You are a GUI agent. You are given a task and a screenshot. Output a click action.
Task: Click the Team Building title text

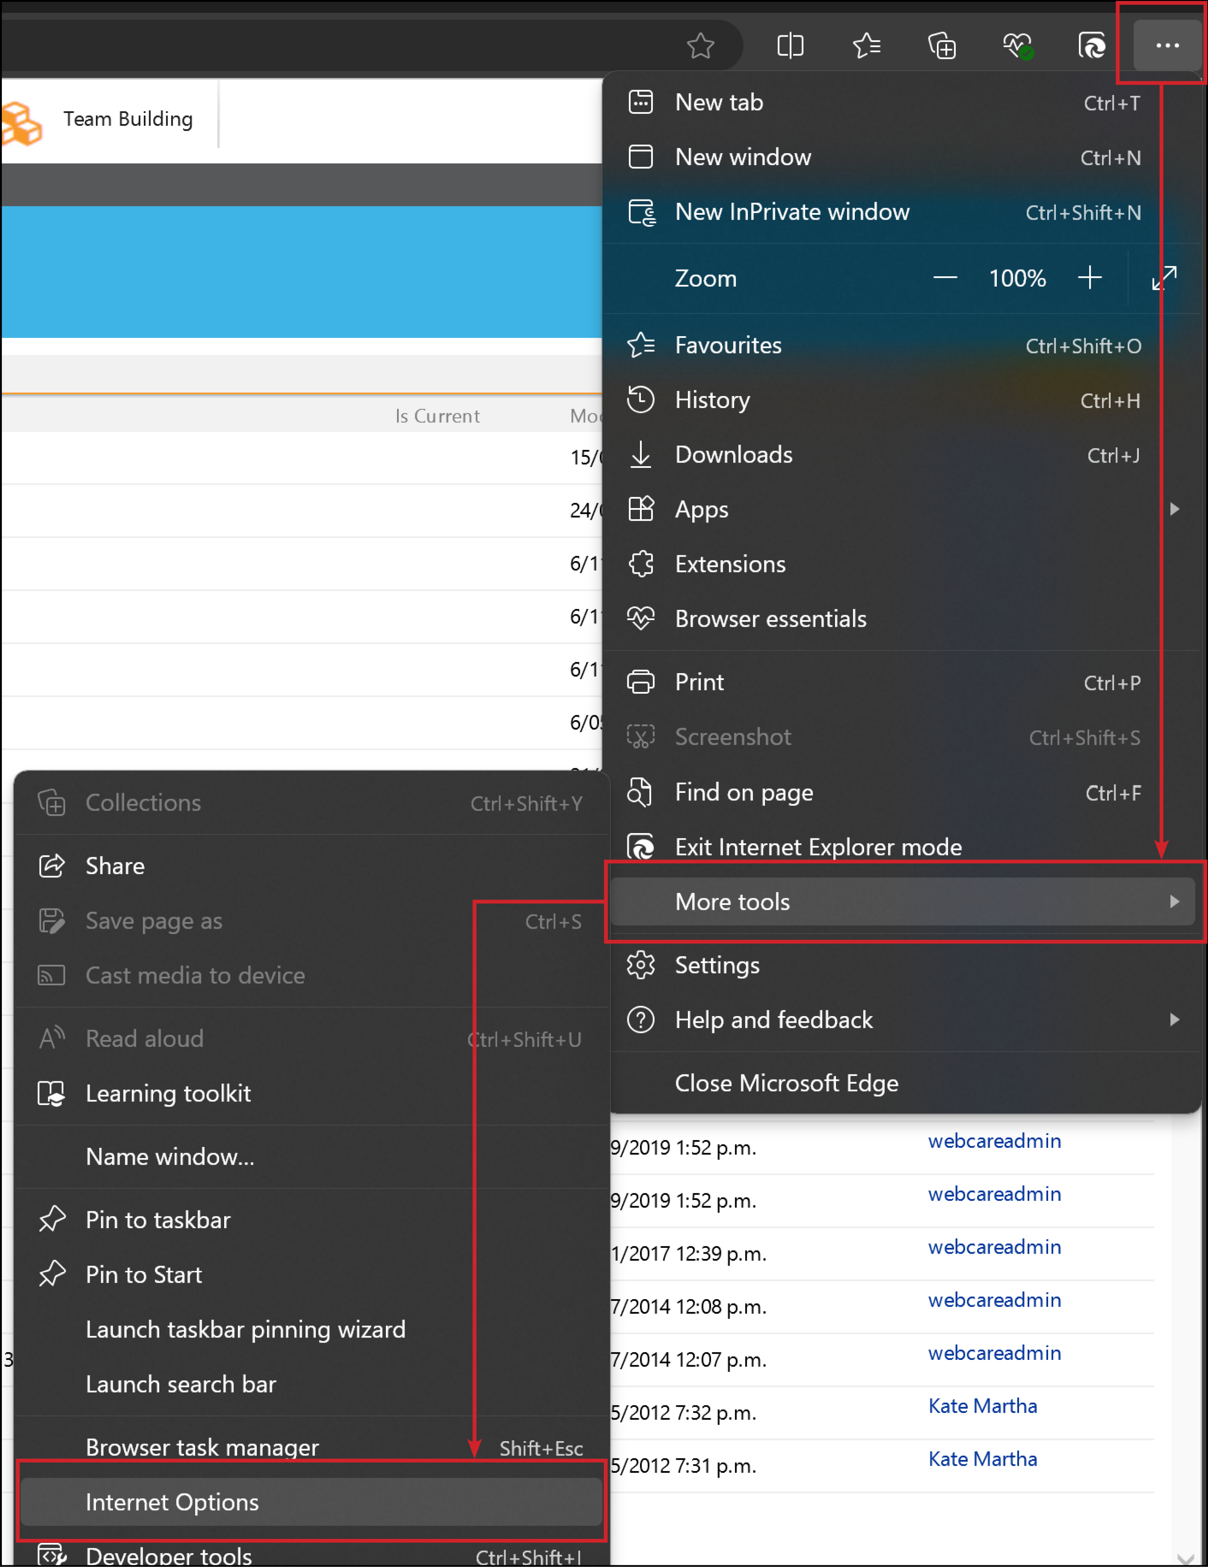click(129, 119)
